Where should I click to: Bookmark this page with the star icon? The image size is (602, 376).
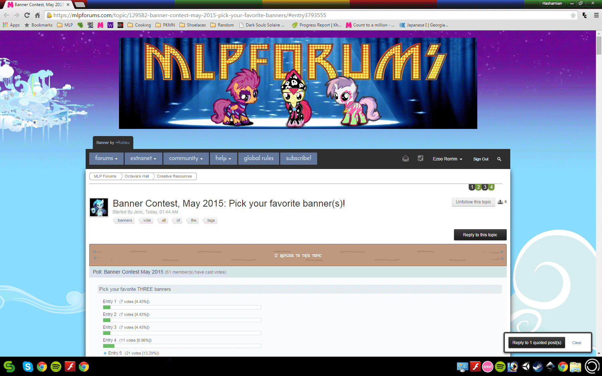[573, 15]
